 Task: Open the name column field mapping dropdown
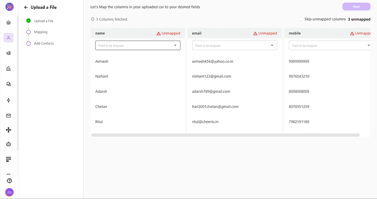138,45
